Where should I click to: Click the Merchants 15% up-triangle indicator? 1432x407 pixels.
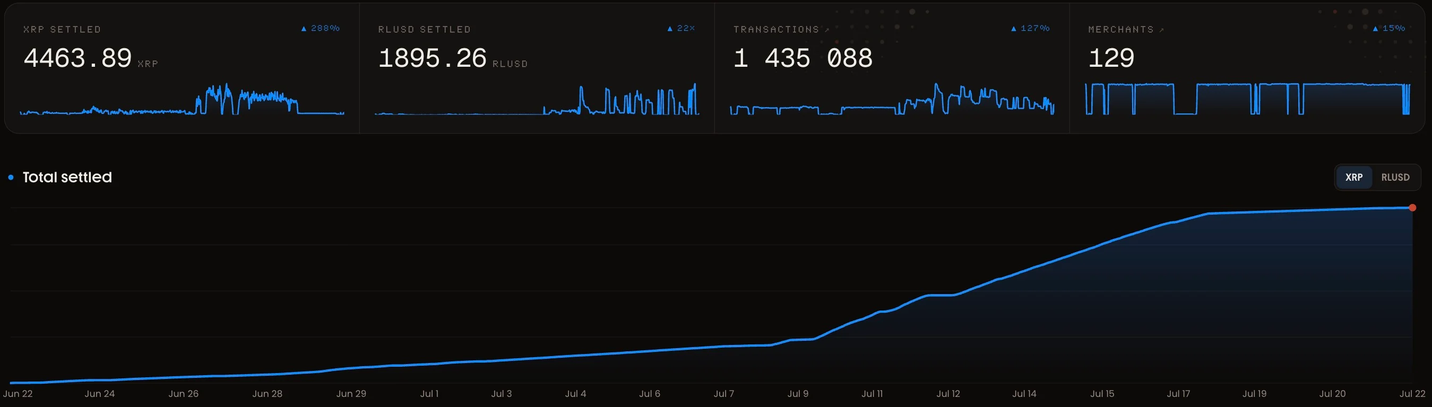point(1375,28)
